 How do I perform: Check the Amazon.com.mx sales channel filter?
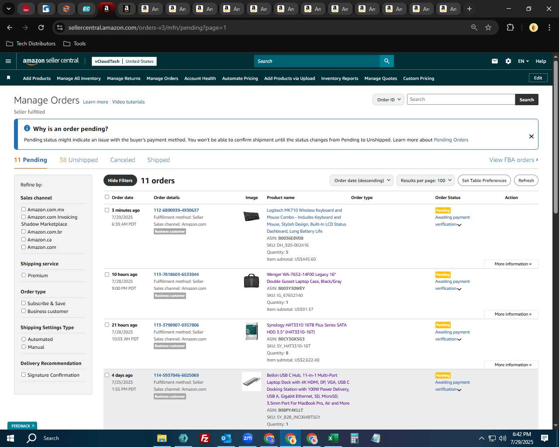(24, 210)
